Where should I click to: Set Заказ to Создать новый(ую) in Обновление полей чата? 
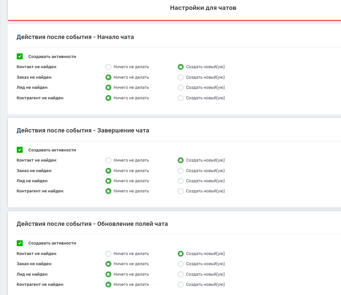tap(180, 264)
